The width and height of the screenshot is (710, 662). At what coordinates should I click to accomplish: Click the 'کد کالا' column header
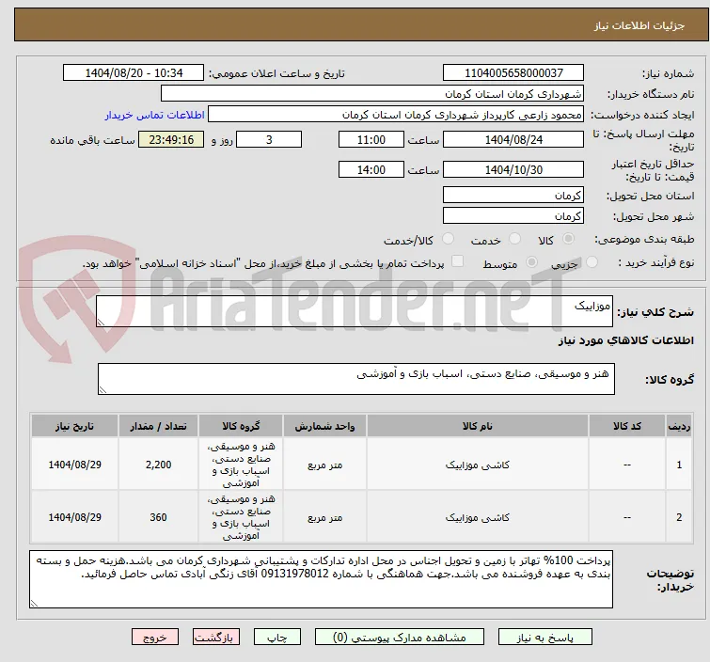click(627, 427)
